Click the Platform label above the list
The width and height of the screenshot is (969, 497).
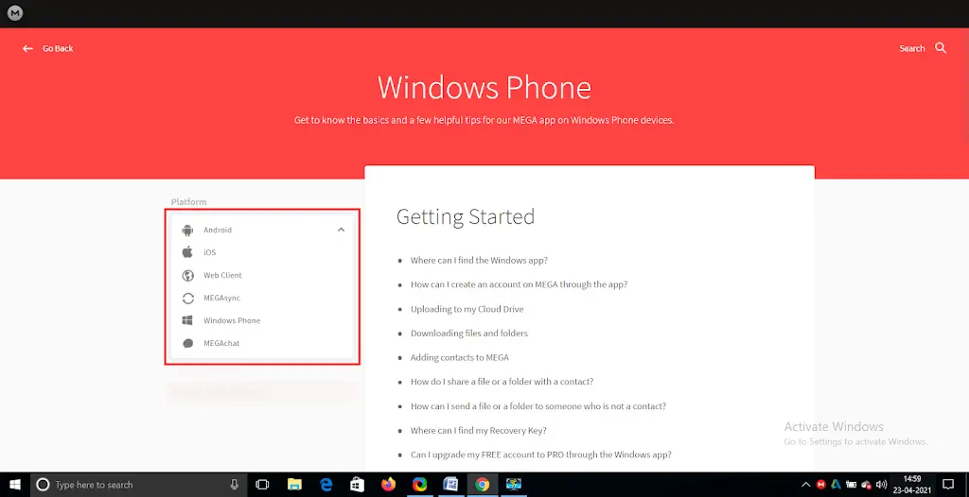(188, 202)
